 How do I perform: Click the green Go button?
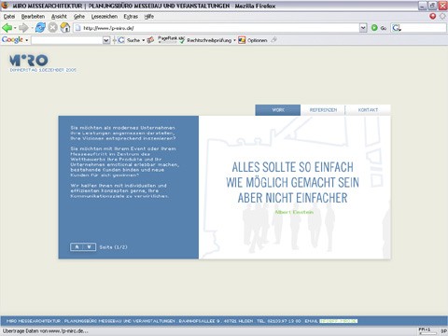(x=379, y=28)
